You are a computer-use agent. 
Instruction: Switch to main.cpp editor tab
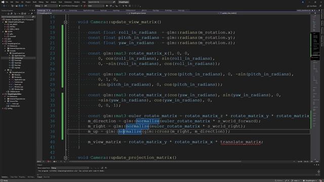tap(181, 10)
